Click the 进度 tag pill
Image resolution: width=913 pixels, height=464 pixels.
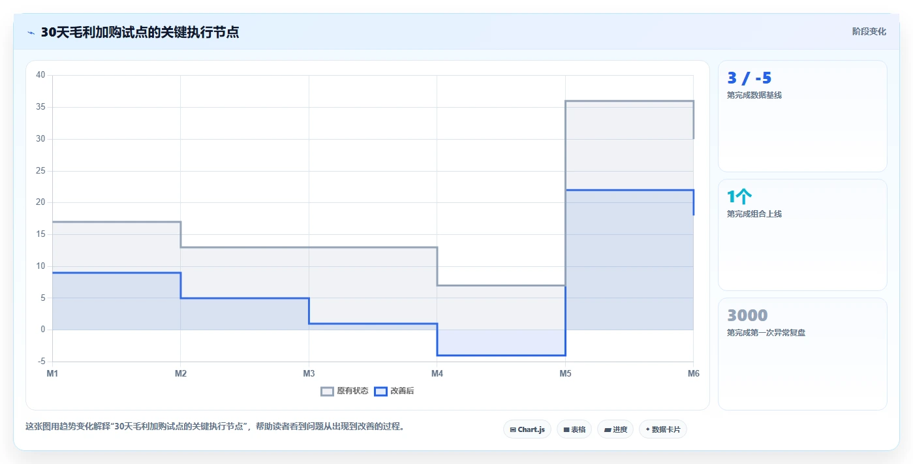(x=615, y=429)
